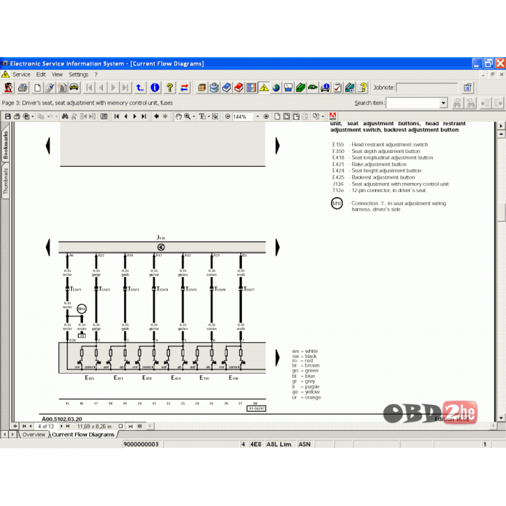Click inside the Jobnote input field
The width and height of the screenshot is (506, 506).
point(427,88)
